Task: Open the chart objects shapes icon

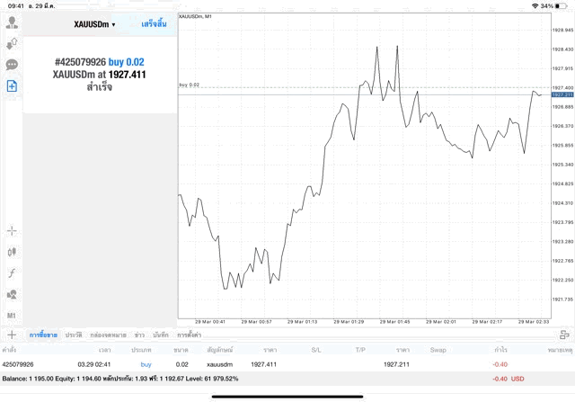Action: click(12, 294)
